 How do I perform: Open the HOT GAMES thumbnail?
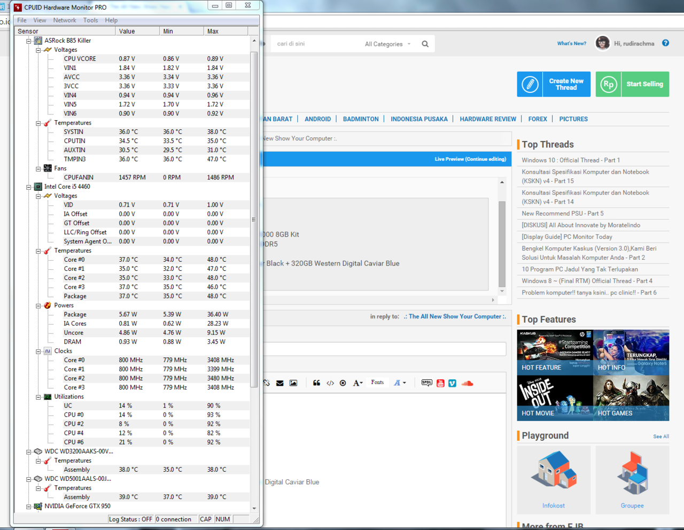pos(631,397)
